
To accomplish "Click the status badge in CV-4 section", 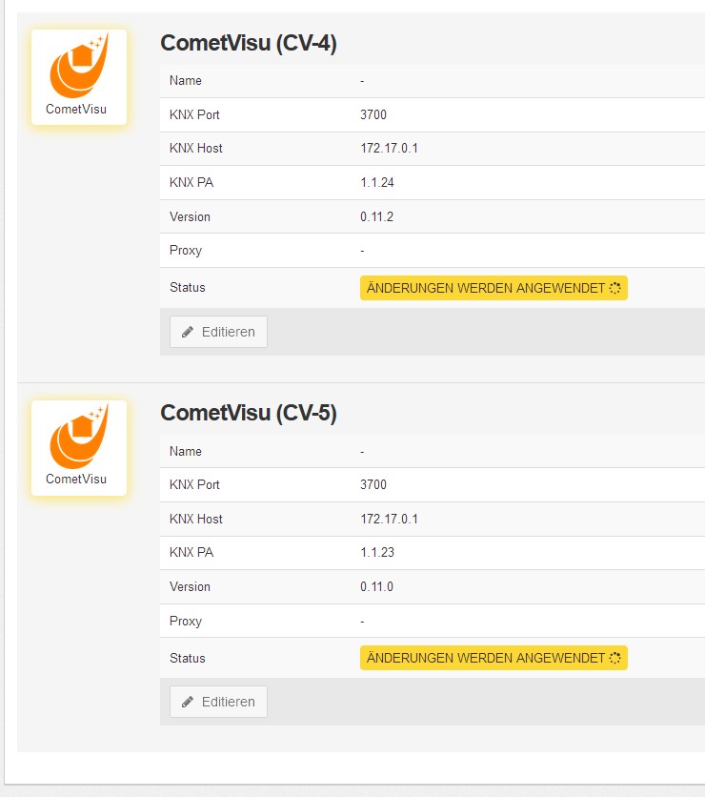I will (x=493, y=288).
